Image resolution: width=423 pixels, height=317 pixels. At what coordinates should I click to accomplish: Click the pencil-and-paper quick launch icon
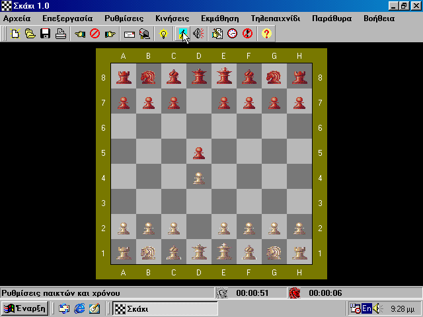pos(95,308)
